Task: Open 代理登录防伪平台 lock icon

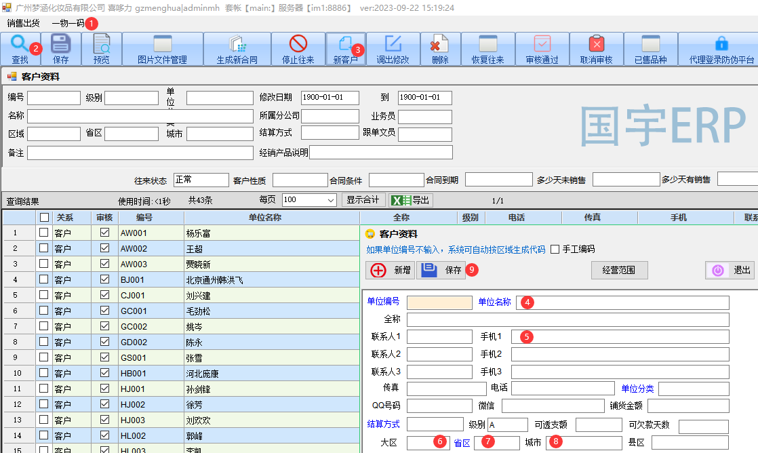Action: pyautogui.click(x=721, y=49)
